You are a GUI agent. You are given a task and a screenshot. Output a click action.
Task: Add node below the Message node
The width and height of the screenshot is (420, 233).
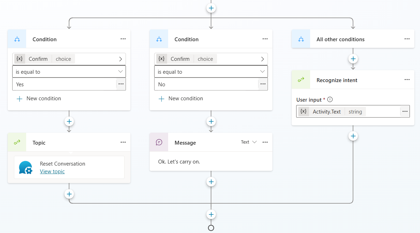[x=211, y=182]
